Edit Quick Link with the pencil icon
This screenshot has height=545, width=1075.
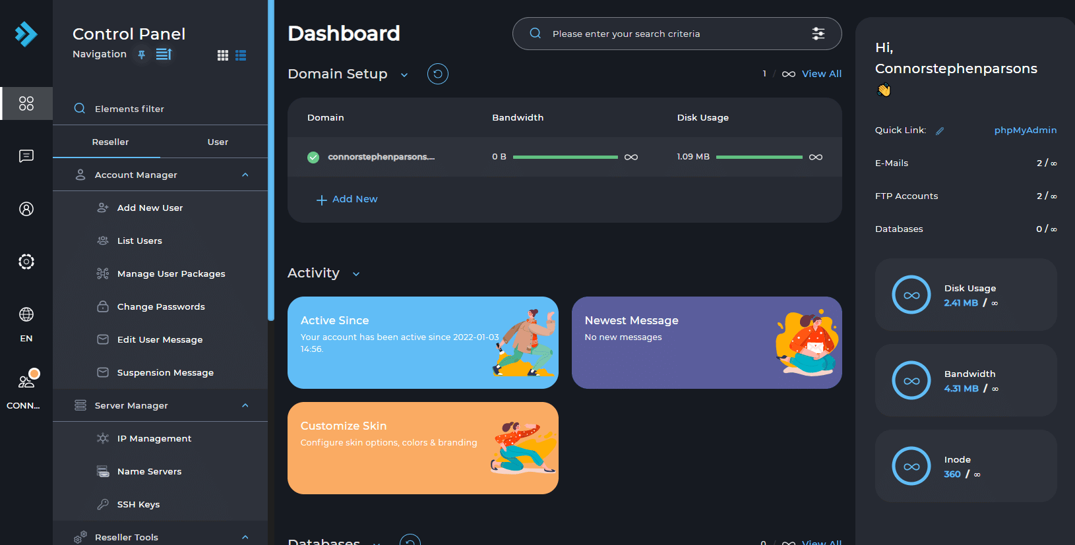(x=940, y=130)
